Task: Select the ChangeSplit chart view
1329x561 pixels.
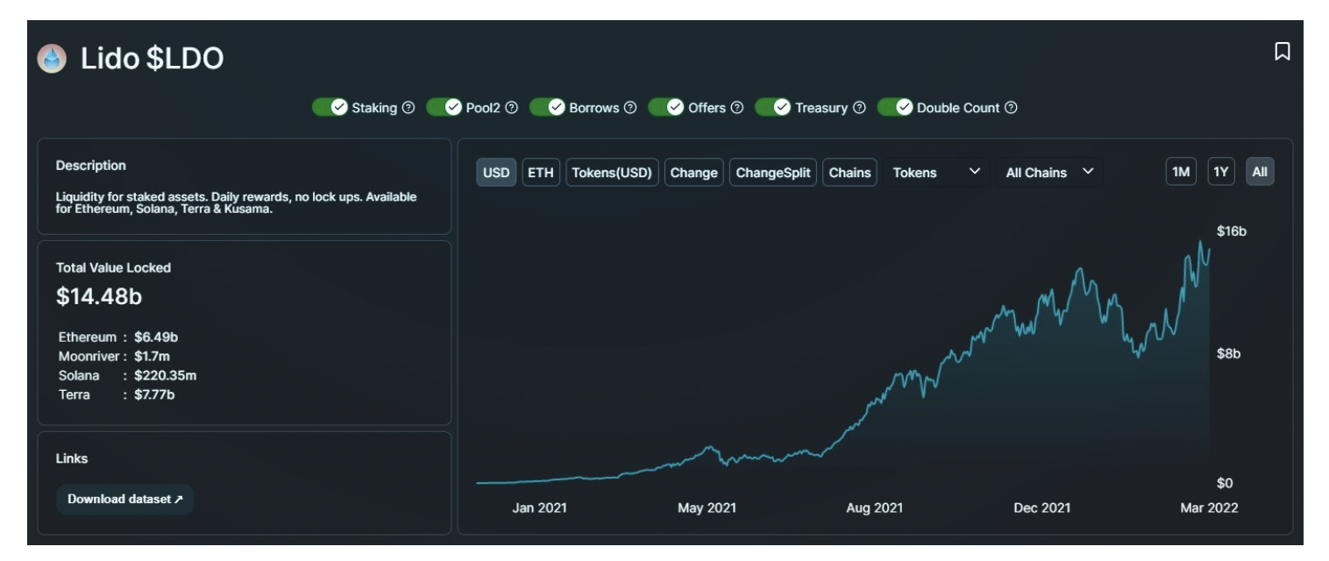Action: (772, 173)
